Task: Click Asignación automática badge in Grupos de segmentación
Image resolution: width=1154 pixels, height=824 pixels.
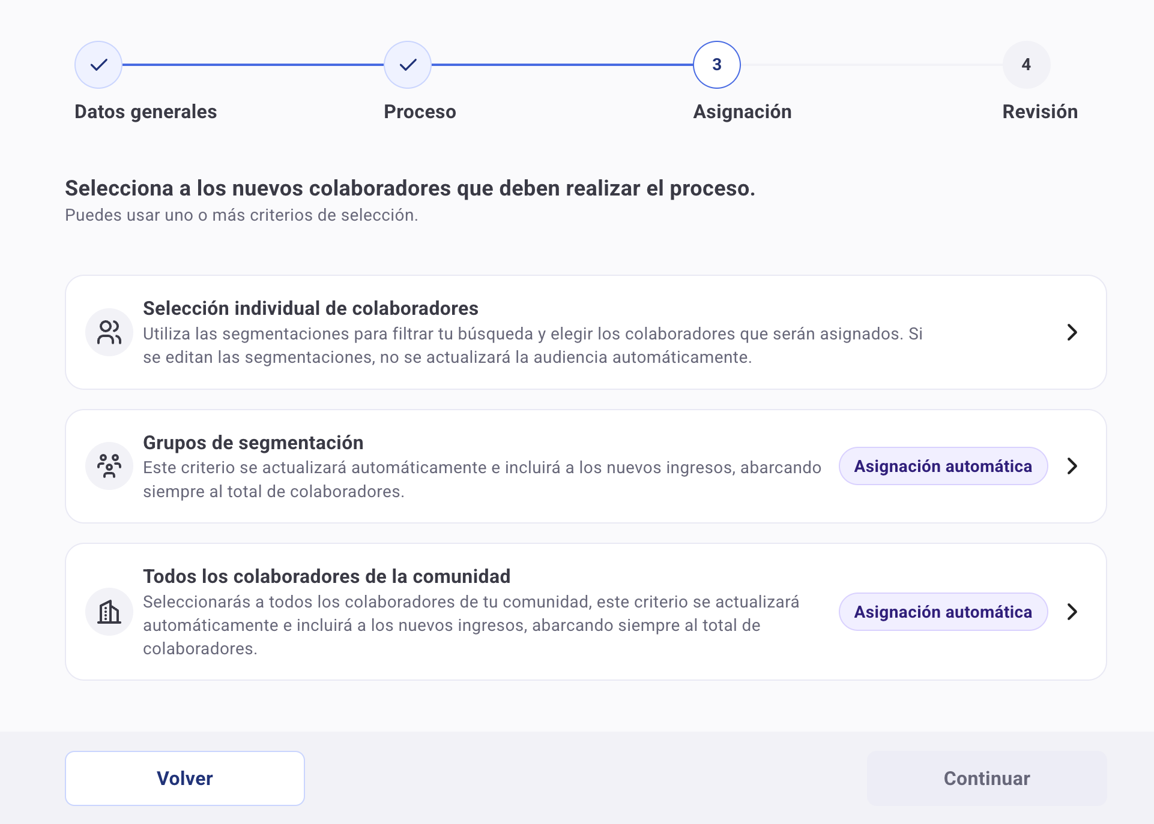Action: point(943,466)
